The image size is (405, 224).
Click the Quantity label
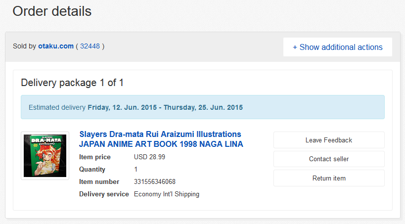click(x=92, y=170)
